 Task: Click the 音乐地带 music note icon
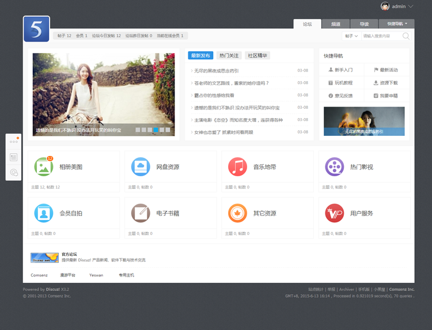pyautogui.click(x=237, y=166)
